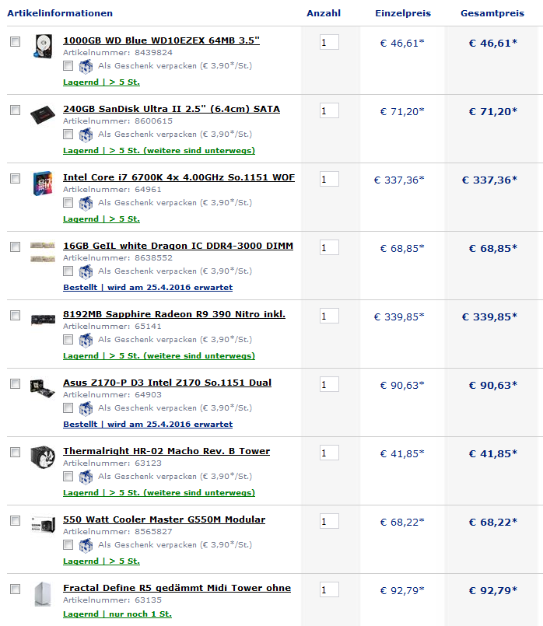Click the quantity field for Sapphire Radeon R9
Viewport: 543px width, 626px height.
coord(329,316)
